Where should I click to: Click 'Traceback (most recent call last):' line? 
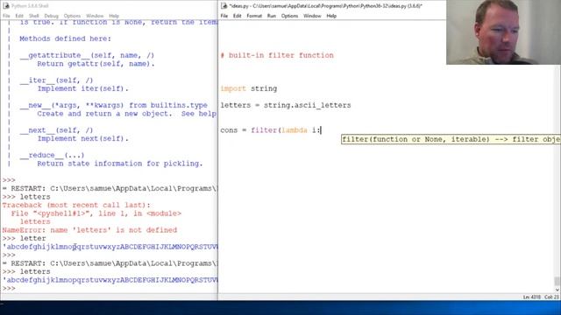(x=76, y=205)
